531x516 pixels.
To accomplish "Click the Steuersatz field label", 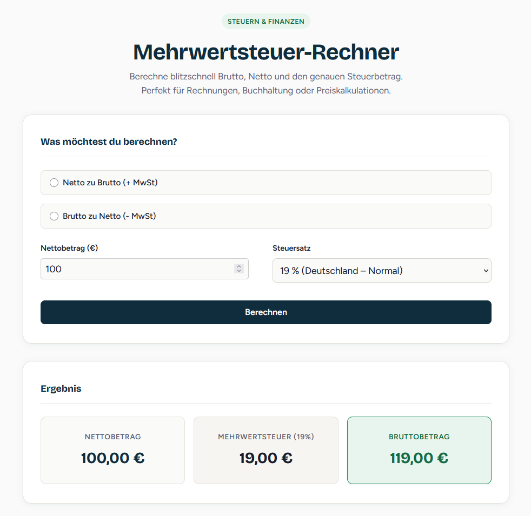I will 292,248.
